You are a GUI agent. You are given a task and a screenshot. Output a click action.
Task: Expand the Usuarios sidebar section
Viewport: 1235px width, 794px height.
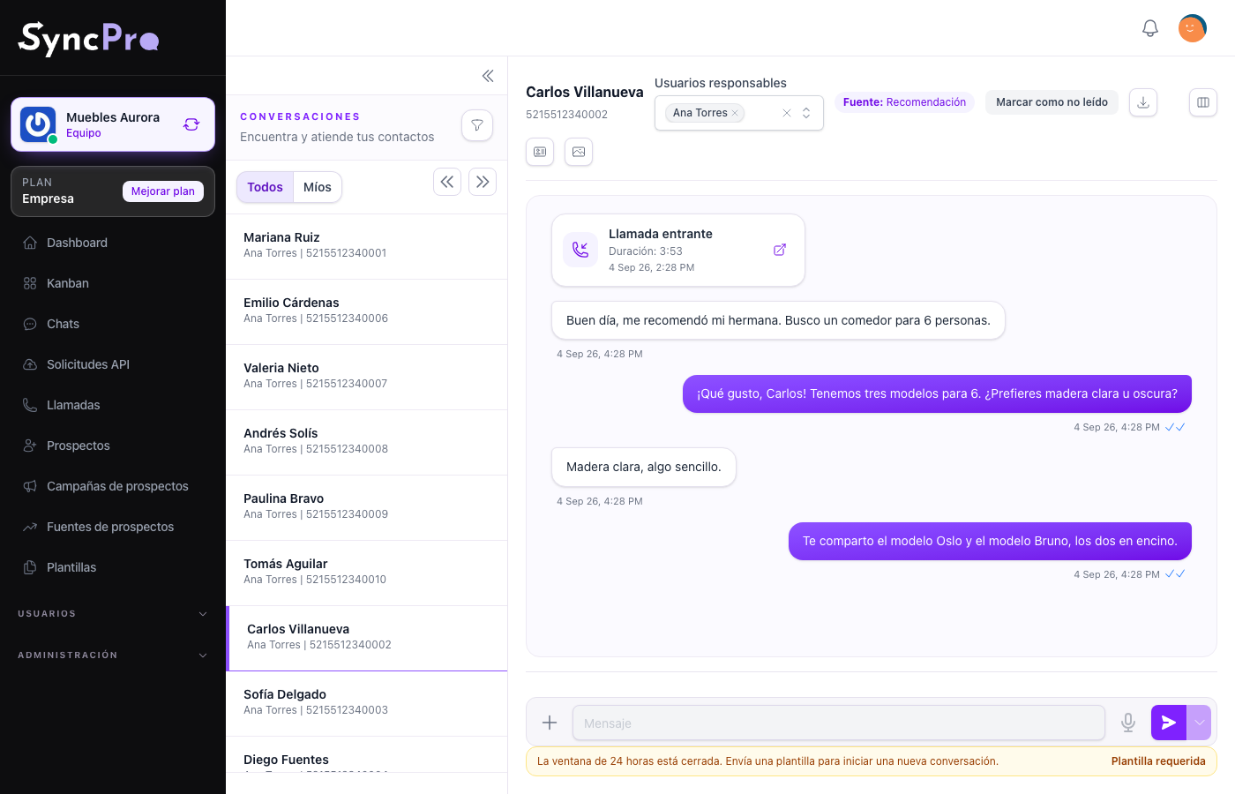click(113, 614)
